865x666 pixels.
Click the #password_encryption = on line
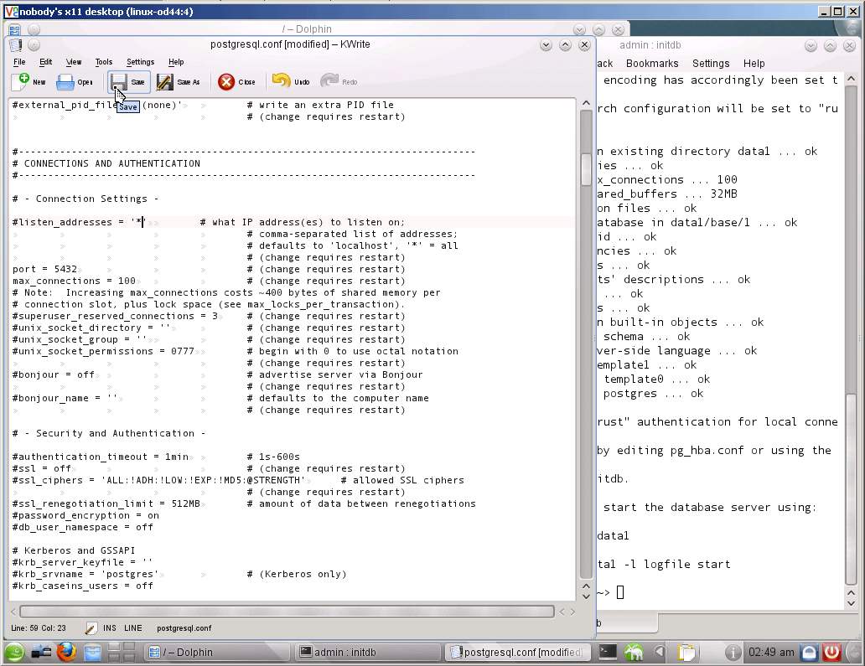pos(85,515)
